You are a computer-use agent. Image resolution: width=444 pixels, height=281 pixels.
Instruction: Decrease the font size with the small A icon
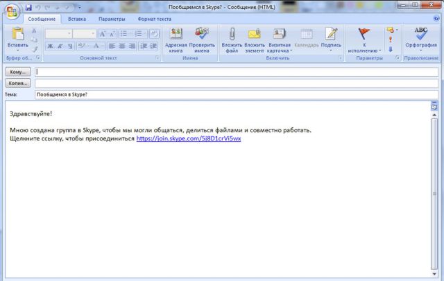112,34
